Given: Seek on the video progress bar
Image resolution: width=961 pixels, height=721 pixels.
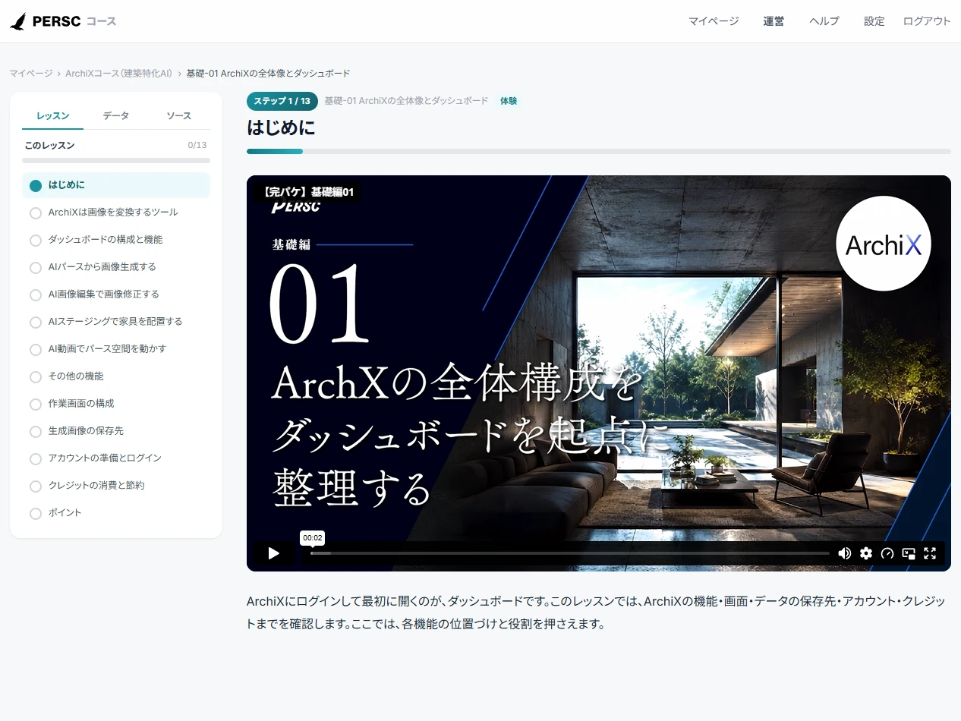Looking at the screenshot, I should pyautogui.click(x=569, y=553).
